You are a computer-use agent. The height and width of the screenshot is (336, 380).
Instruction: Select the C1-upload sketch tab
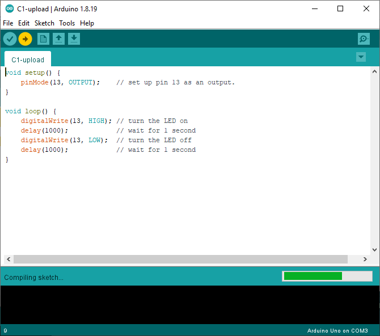pos(28,59)
